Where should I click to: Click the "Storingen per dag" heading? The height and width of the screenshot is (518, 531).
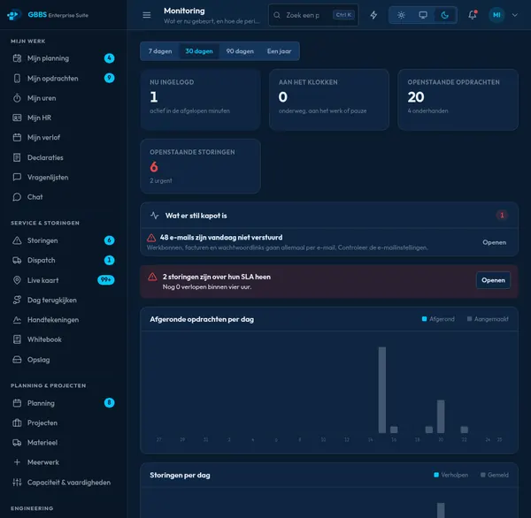click(180, 475)
